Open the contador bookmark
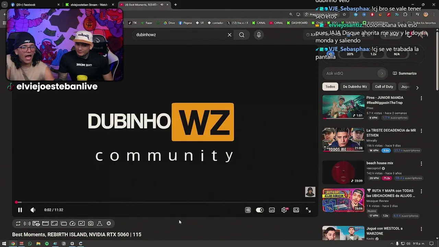Screen dimensions: 439x247 pyautogui.click(x=215, y=23)
